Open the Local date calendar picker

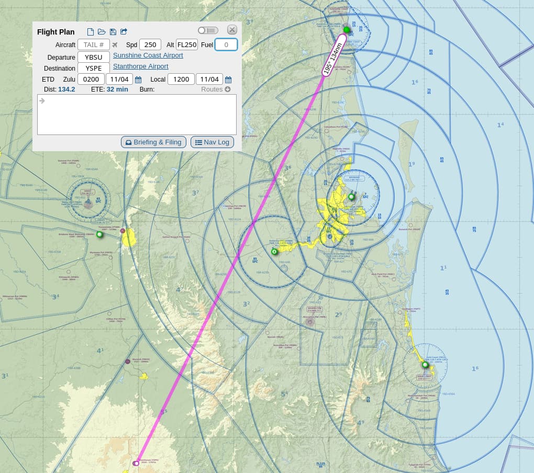click(x=228, y=80)
